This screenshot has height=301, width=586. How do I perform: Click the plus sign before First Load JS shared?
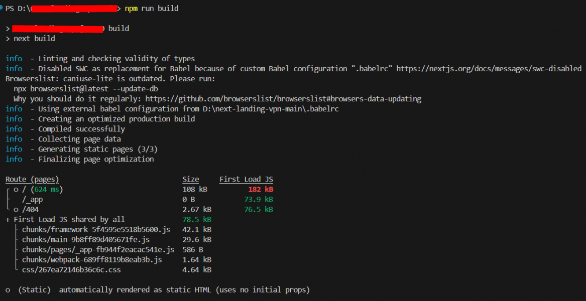click(x=8, y=220)
